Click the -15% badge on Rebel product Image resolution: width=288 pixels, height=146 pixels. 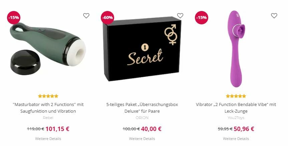tap(14, 18)
